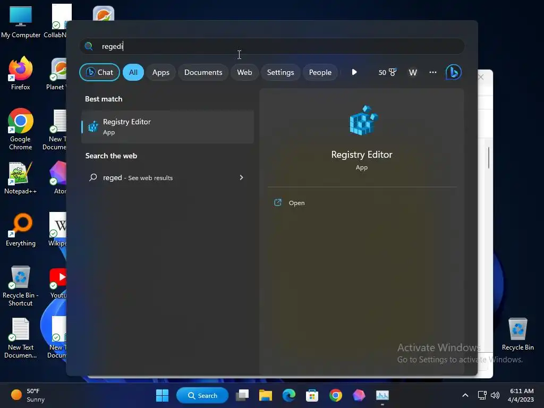This screenshot has width=544, height=408.
Task: Click the volume speaker icon in tray
Action: pyautogui.click(x=495, y=395)
